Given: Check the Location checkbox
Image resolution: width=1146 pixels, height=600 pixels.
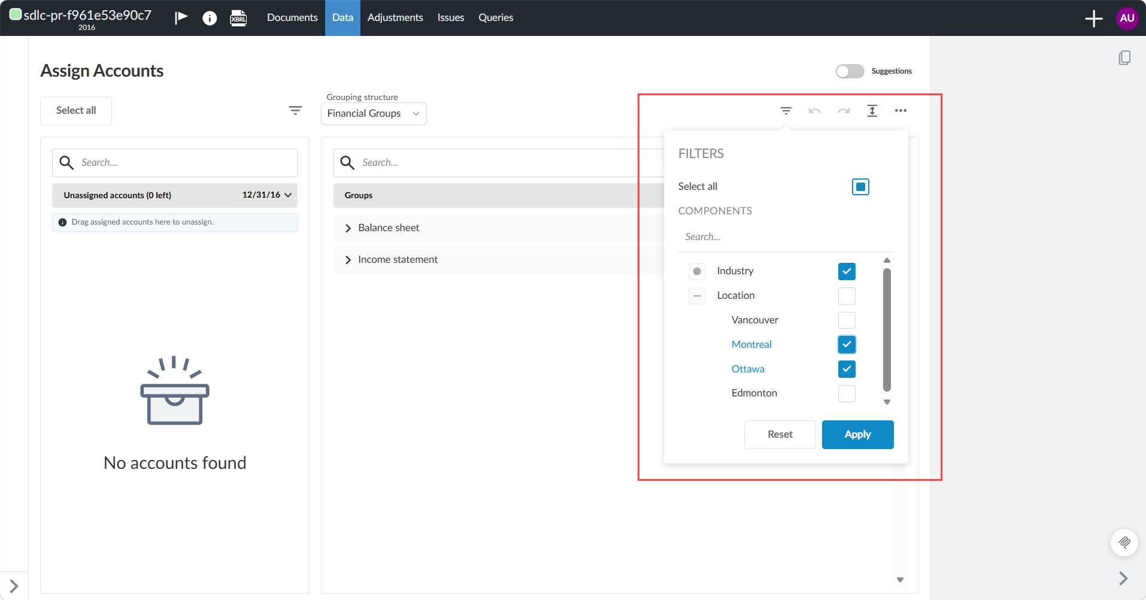Looking at the screenshot, I should [x=847, y=296].
